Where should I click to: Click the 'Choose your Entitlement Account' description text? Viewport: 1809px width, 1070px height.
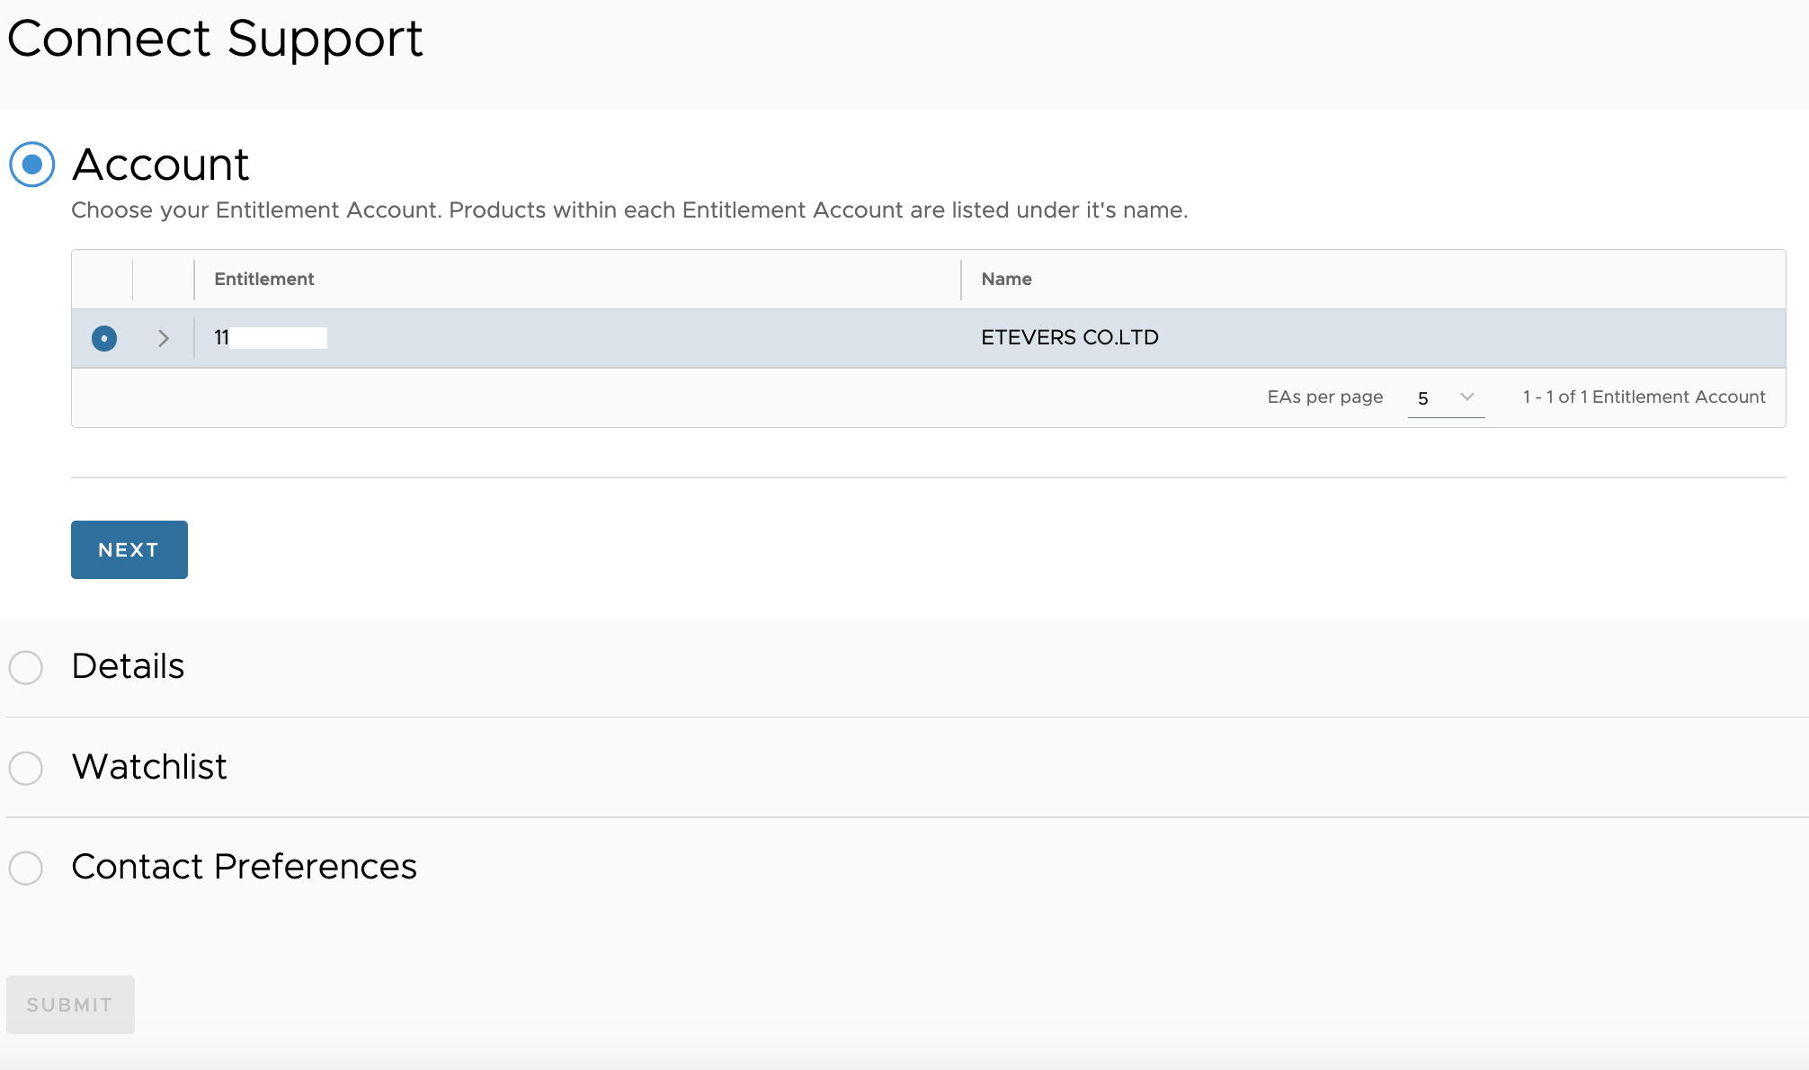coord(629,210)
